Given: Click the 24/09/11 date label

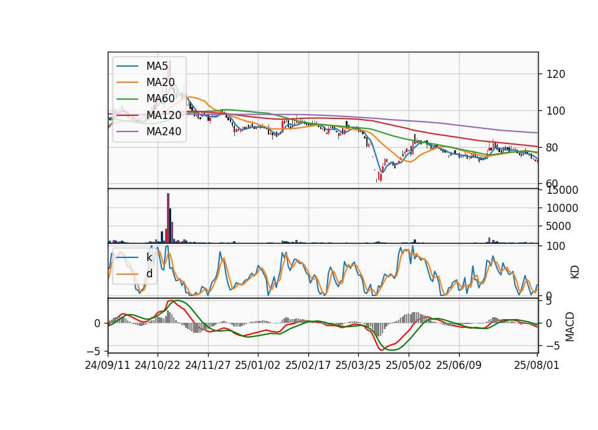Looking at the screenshot, I should click(x=108, y=365).
